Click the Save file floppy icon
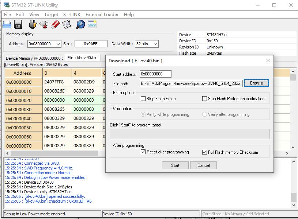Viewport: 298px width, 219px height. coord(18,24)
